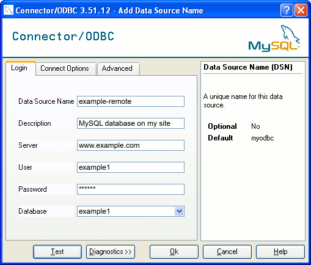Open Help from the bottom button
The width and height of the screenshot is (311, 265).
tap(280, 252)
